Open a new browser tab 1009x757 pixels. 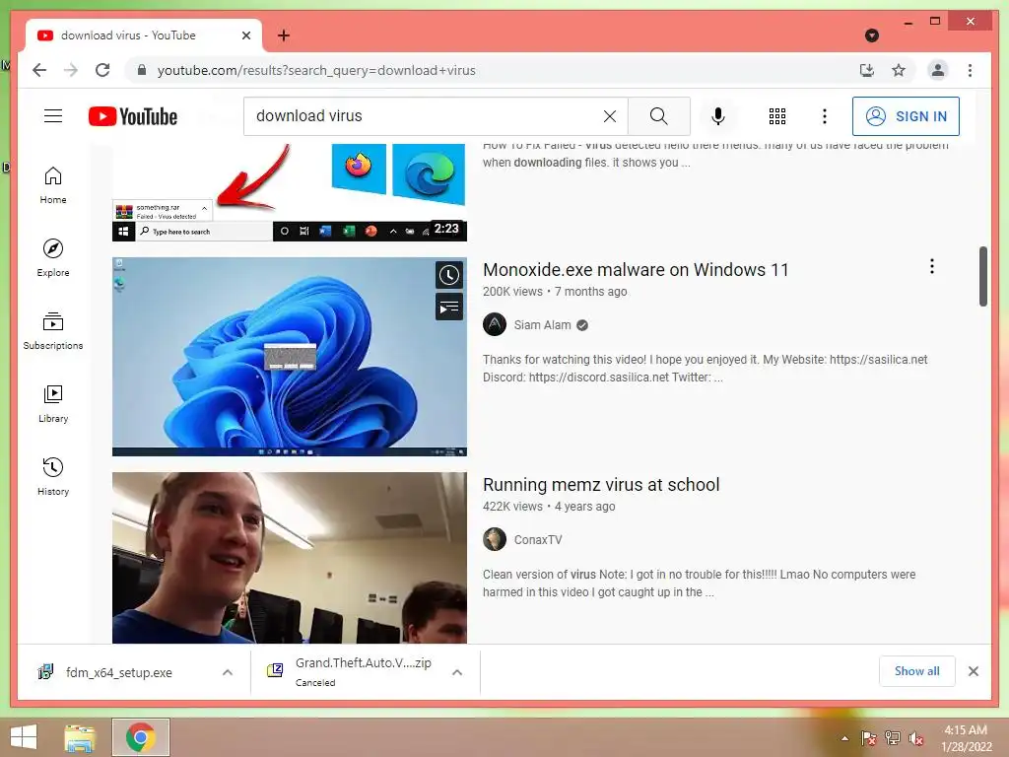click(283, 35)
